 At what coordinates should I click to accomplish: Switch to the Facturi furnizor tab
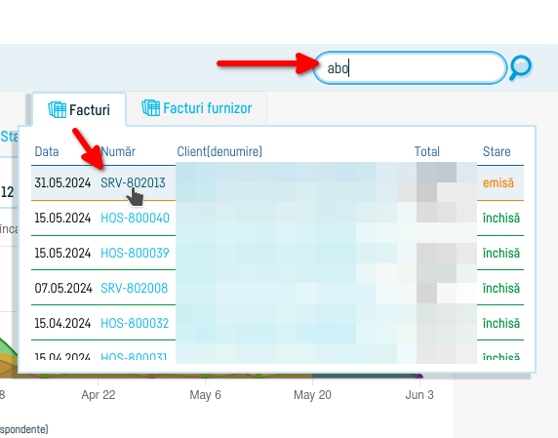[196, 108]
